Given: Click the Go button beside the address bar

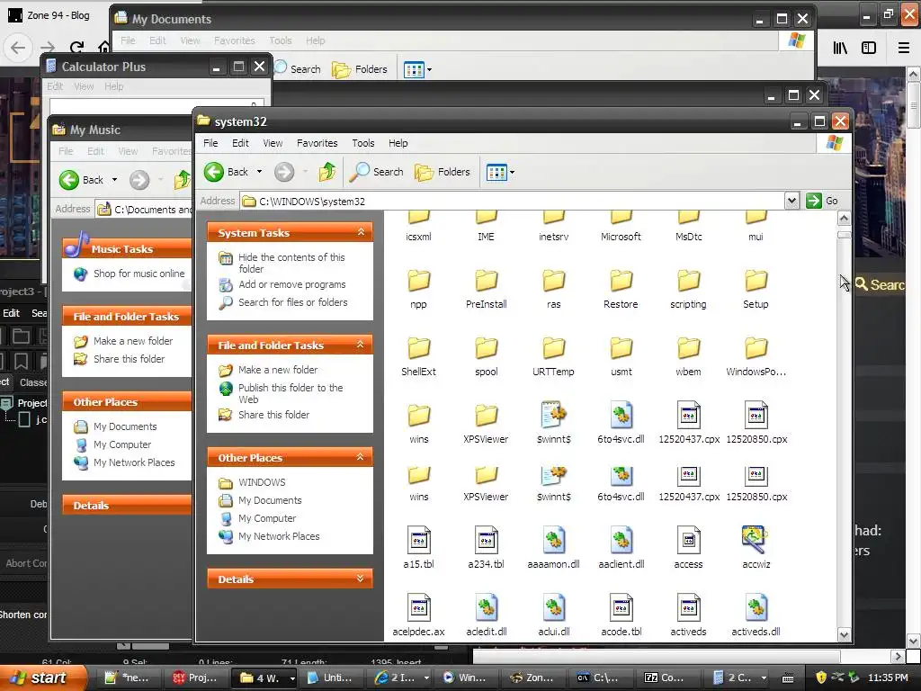Looking at the screenshot, I should click(x=822, y=201).
